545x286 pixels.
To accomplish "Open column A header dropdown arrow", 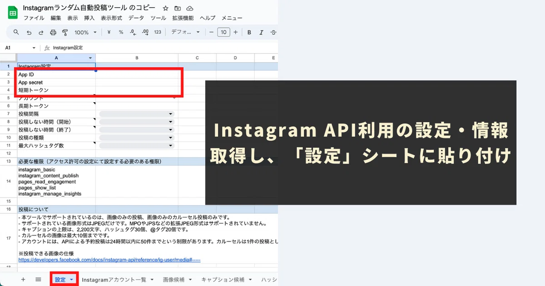I will 90,58.
